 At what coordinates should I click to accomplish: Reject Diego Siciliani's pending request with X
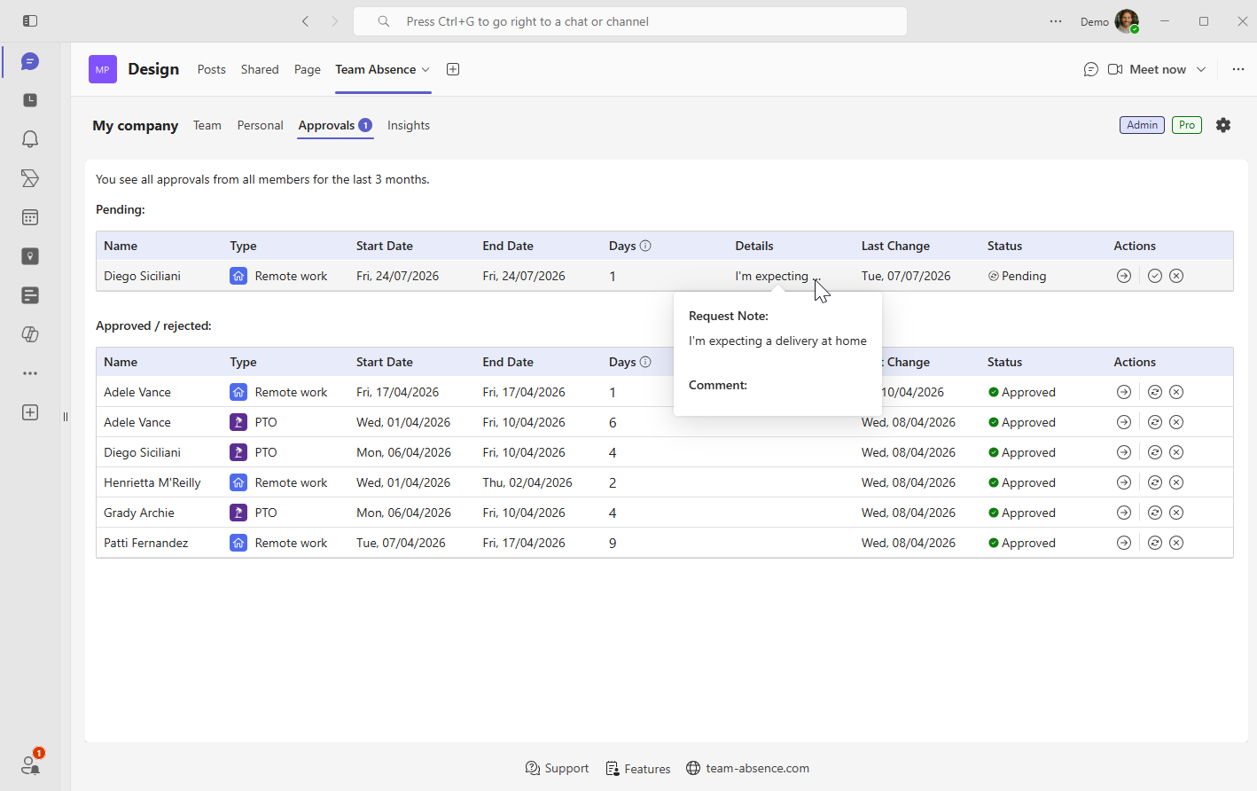click(x=1176, y=276)
